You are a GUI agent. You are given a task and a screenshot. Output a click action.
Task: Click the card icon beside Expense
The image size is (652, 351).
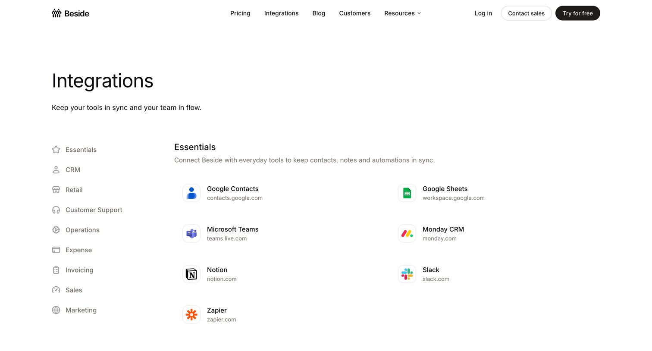point(56,250)
